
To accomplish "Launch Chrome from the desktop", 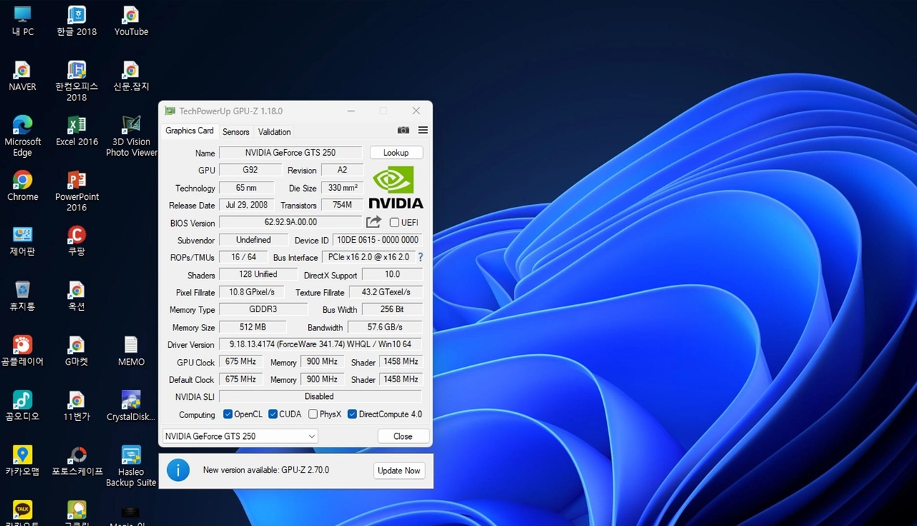I will pyautogui.click(x=22, y=186).
